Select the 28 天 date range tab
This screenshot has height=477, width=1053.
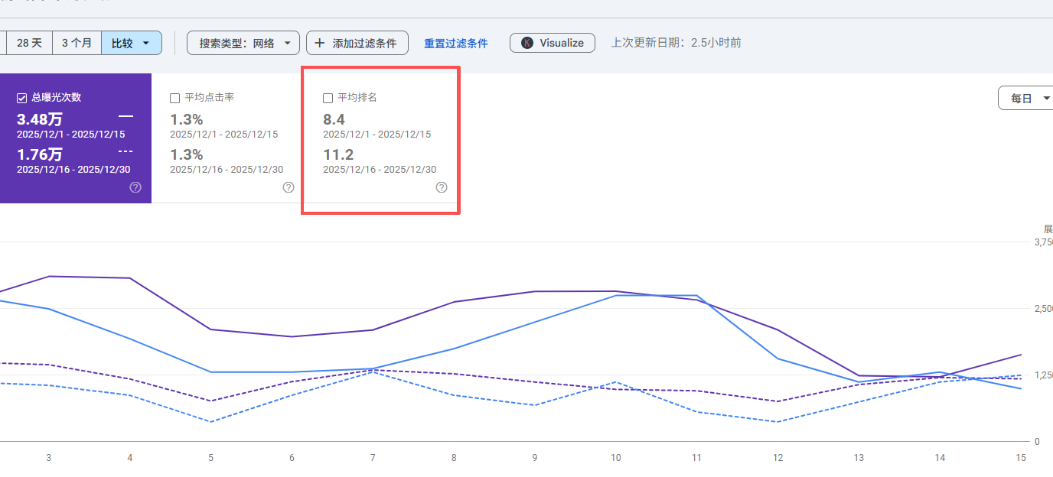click(29, 43)
